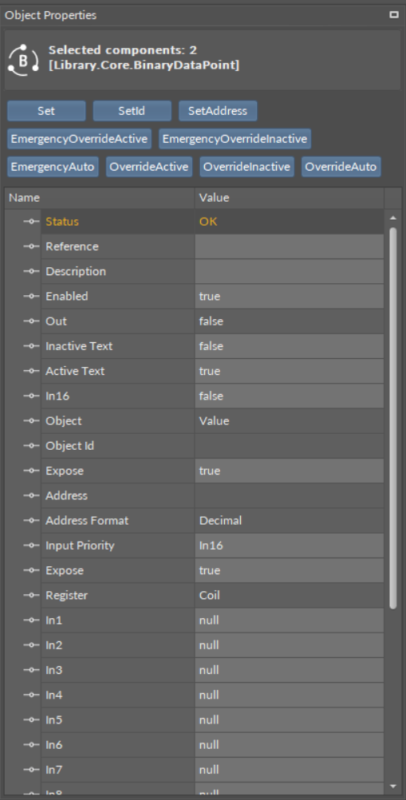Screen dimensions: 406x800
Task: Click the SetAddress action button
Action: pyautogui.click(x=218, y=111)
